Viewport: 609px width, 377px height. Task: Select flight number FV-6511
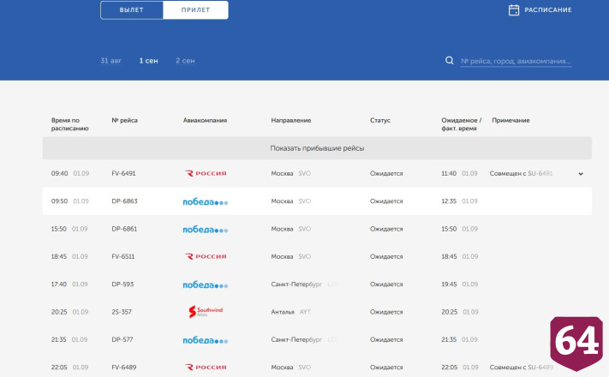click(123, 256)
